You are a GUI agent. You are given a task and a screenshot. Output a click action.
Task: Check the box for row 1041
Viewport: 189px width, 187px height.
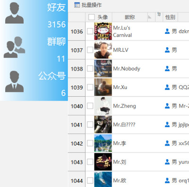[x=90, y=124]
